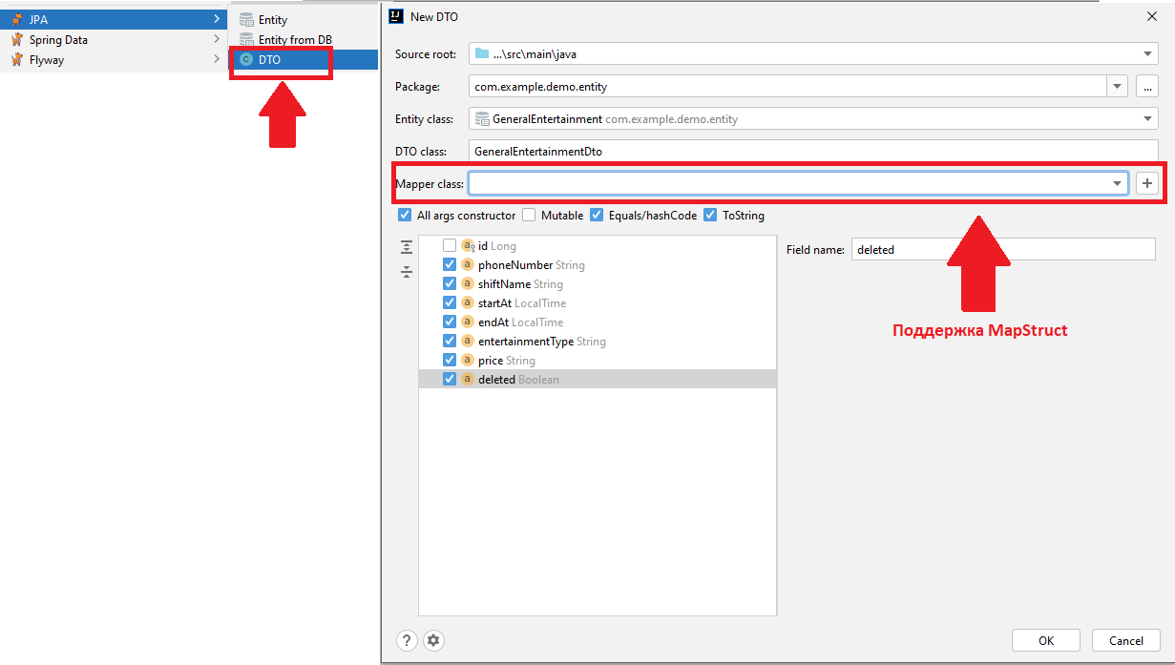Click the IntelliJ logo in dialog title

coord(396,16)
